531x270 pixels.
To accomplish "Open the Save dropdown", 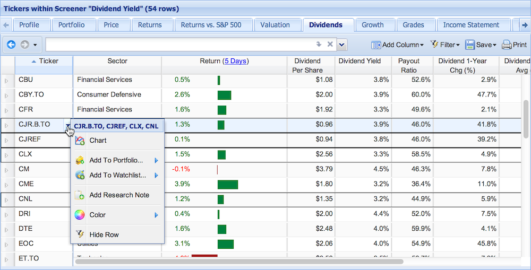I will click(x=480, y=45).
